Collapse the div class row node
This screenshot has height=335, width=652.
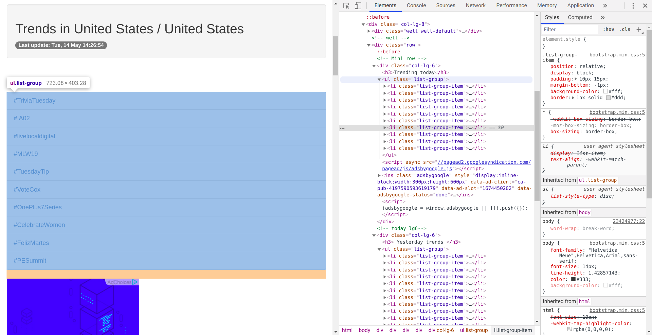(x=369, y=45)
